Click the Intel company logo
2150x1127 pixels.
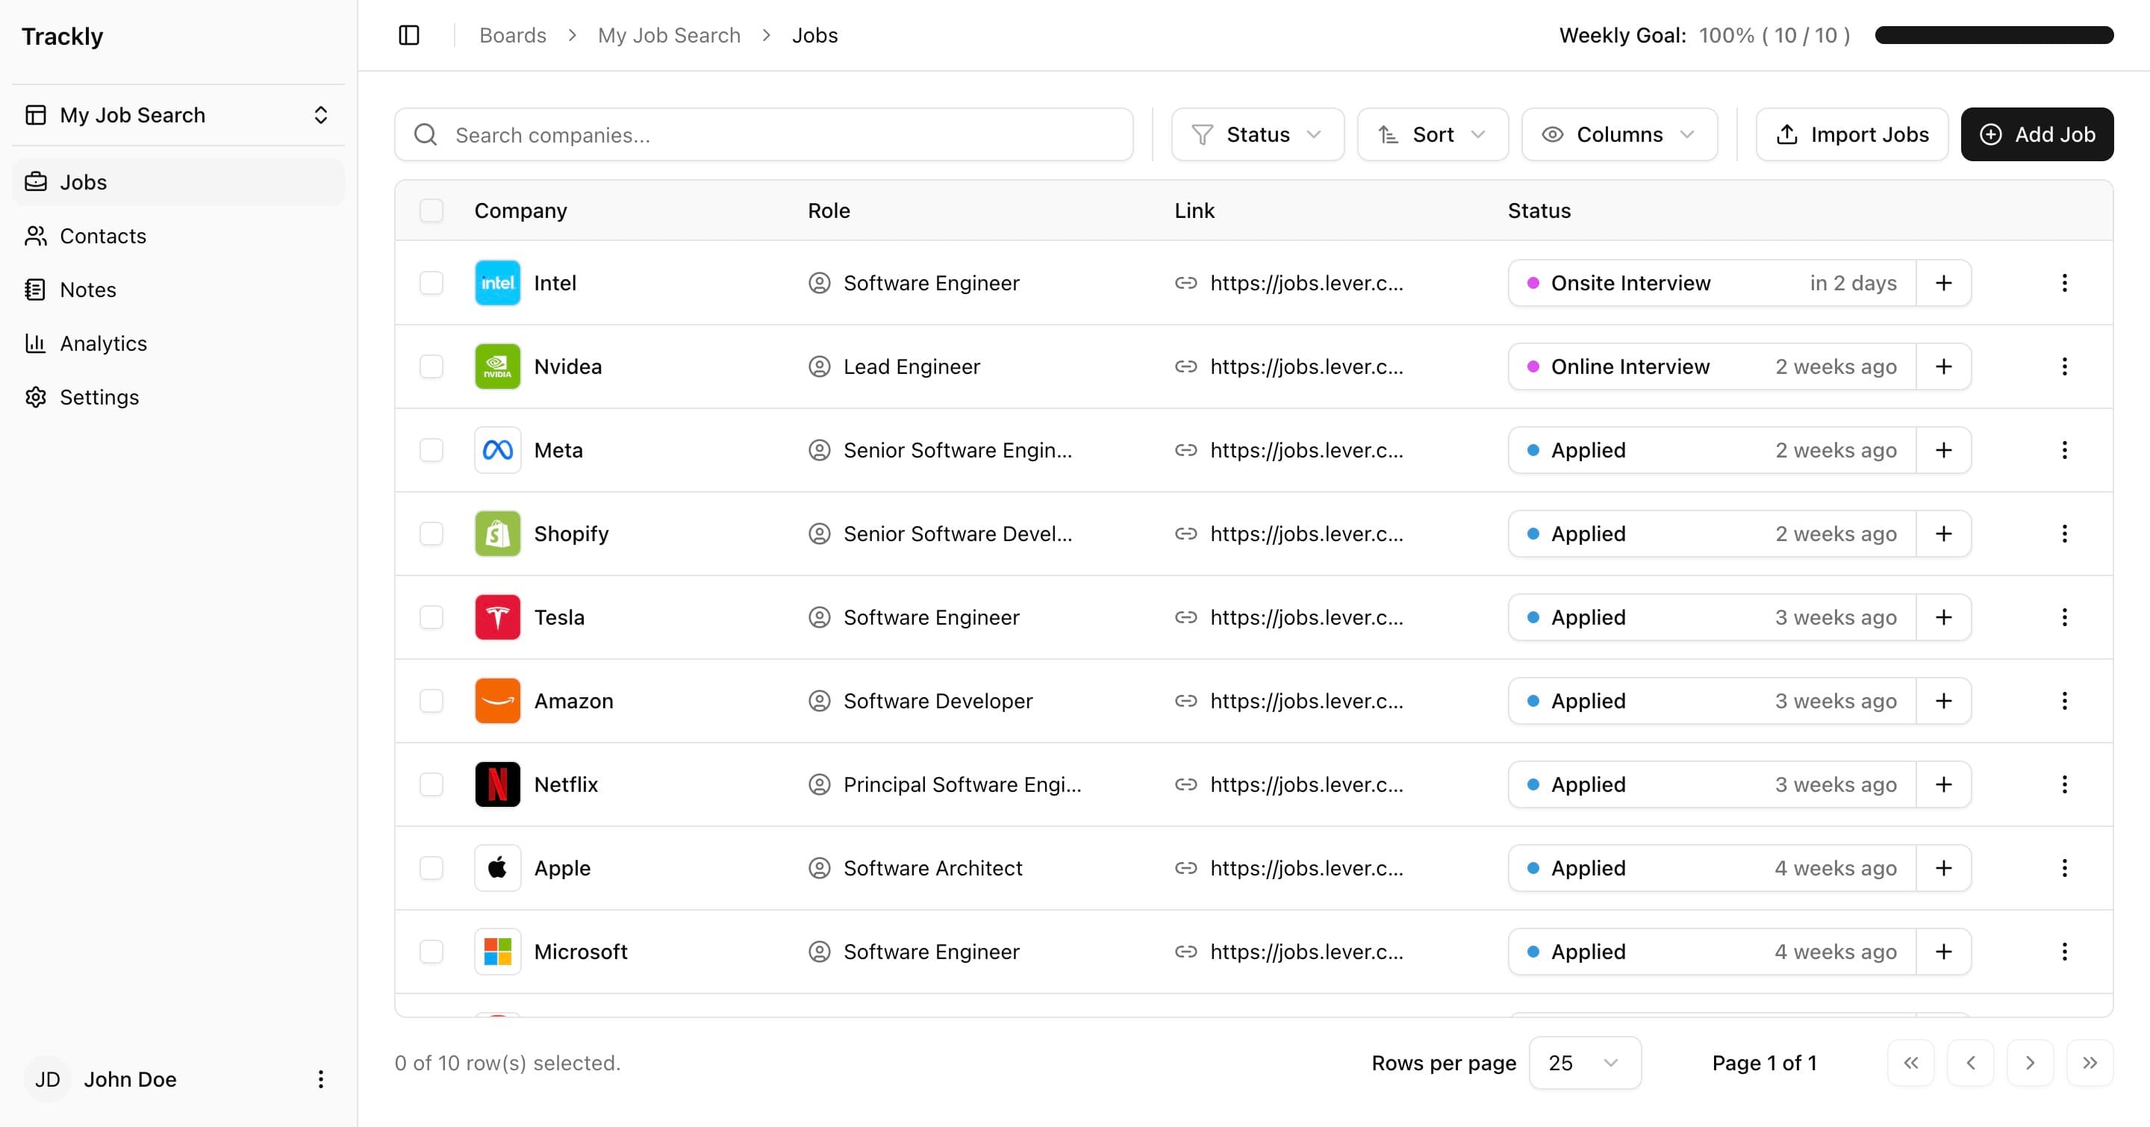(497, 283)
